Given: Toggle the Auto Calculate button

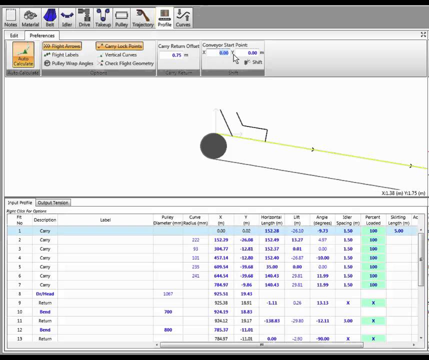Looking at the screenshot, I should click(23, 54).
